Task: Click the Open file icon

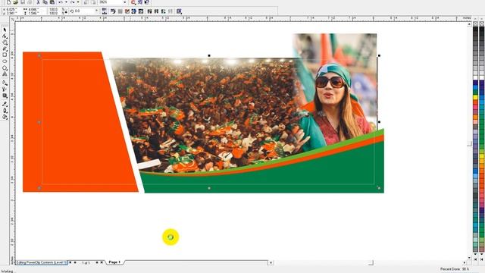Action: (x=15, y=2)
